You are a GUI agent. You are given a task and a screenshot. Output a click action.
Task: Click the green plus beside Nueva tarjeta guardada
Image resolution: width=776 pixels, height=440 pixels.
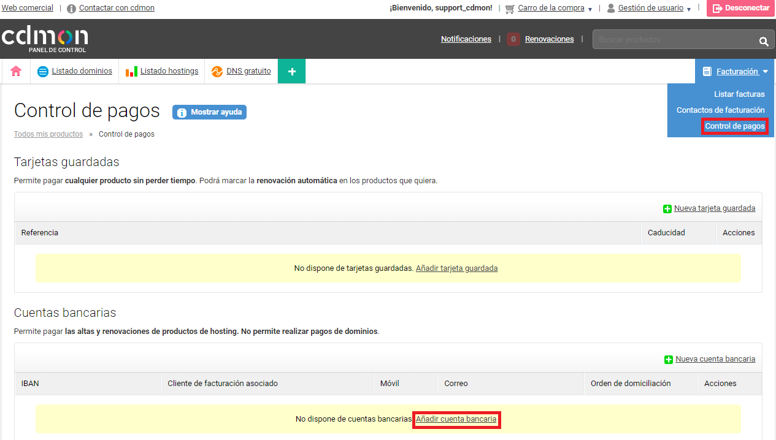pos(667,209)
